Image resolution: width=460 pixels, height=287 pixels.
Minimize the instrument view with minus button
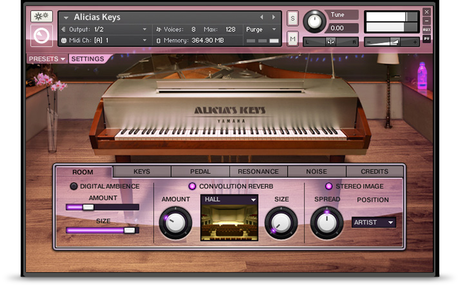pos(426,21)
